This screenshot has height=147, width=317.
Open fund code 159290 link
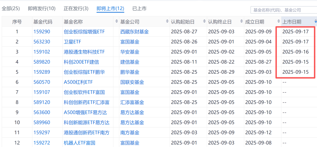(x=42, y=32)
